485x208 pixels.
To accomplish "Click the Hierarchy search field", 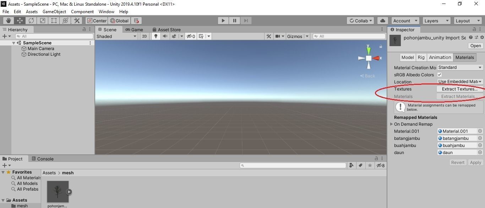I will 54,36.
